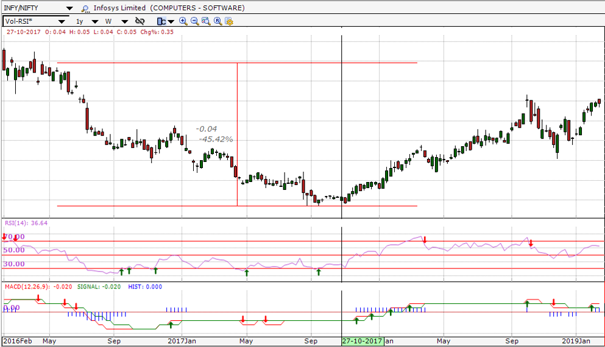The width and height of the screenshot is (605, 347).
Task: Click the reset zoom icon
Action: click(x=218, y=21)
